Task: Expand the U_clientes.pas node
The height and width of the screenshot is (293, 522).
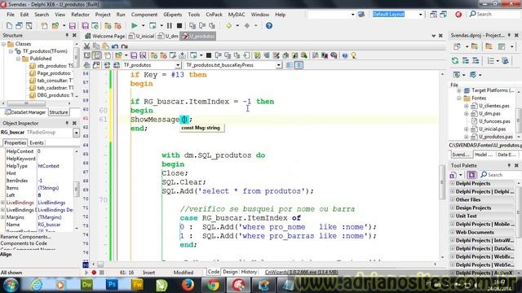Action: pyautogui.click(x=467, y=106)
